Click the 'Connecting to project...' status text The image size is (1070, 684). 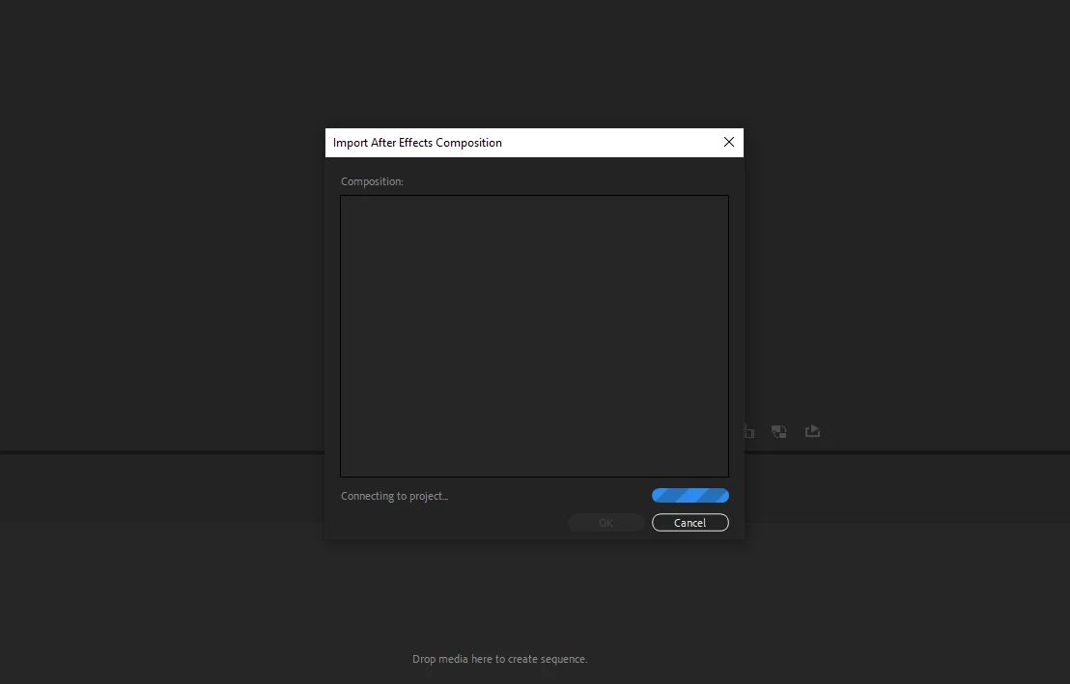(394, 496)
